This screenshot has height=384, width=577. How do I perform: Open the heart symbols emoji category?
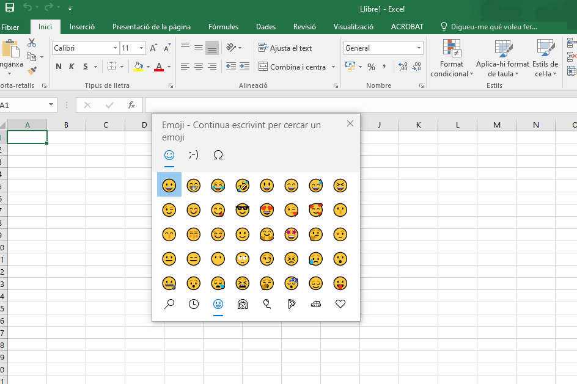pyautogui.click(x=340, y=303)
